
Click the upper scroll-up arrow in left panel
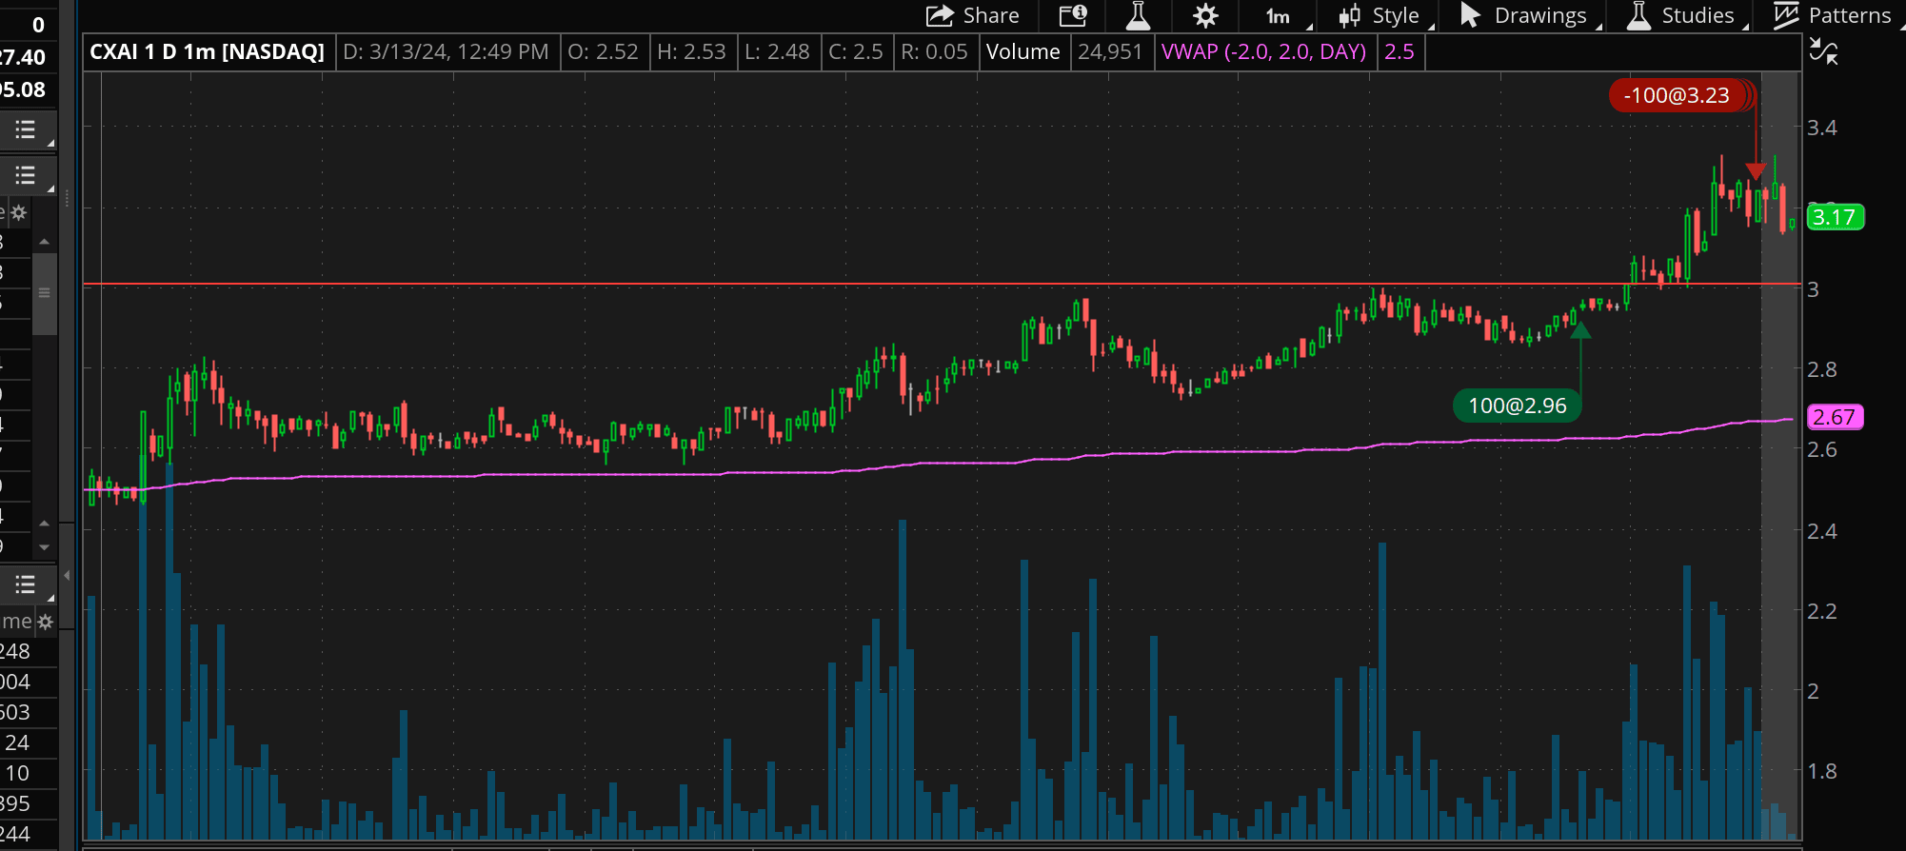pos(44,243)
